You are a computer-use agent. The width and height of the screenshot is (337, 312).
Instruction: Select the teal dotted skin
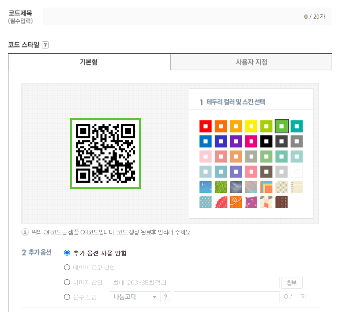click(205, 202)
